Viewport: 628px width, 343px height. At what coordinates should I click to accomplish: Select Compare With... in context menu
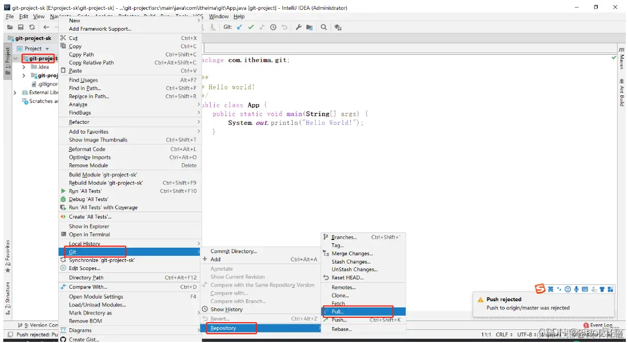click(130, 287)
